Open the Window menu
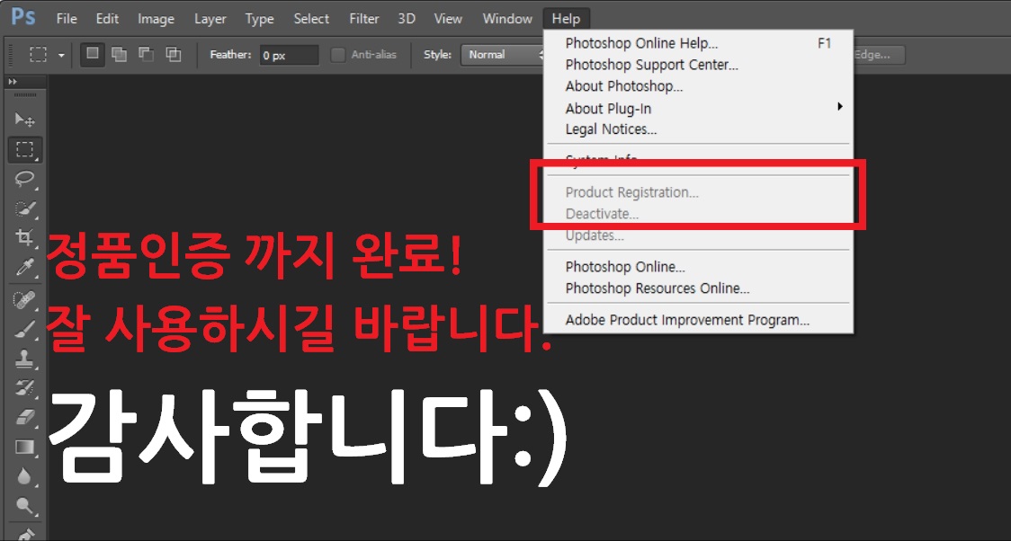 pos(506,18)
